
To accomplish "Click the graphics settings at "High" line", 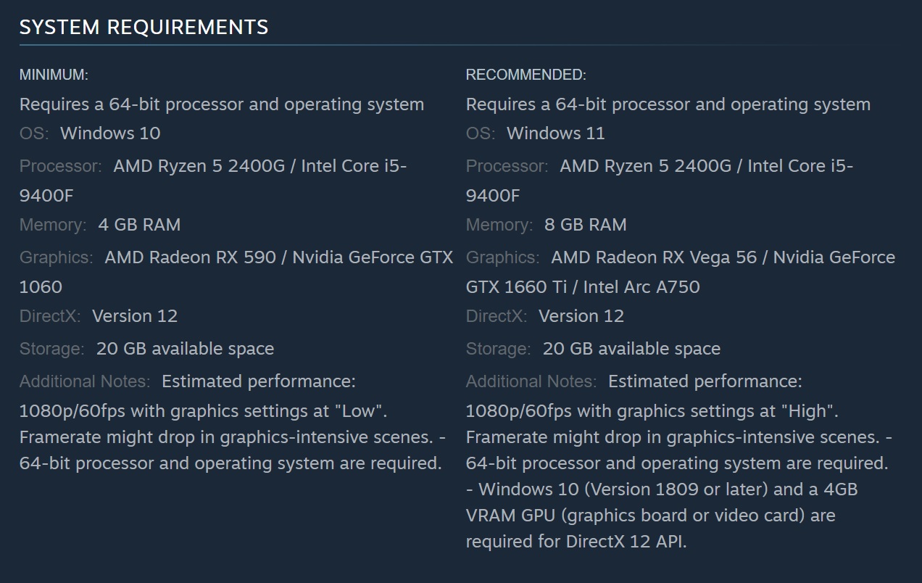I will point(652,411).
